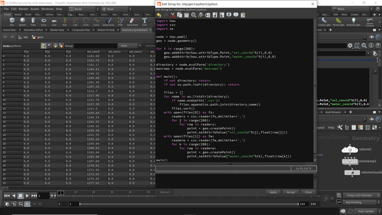Open the Modify shelf tab

tap(18, 14)
